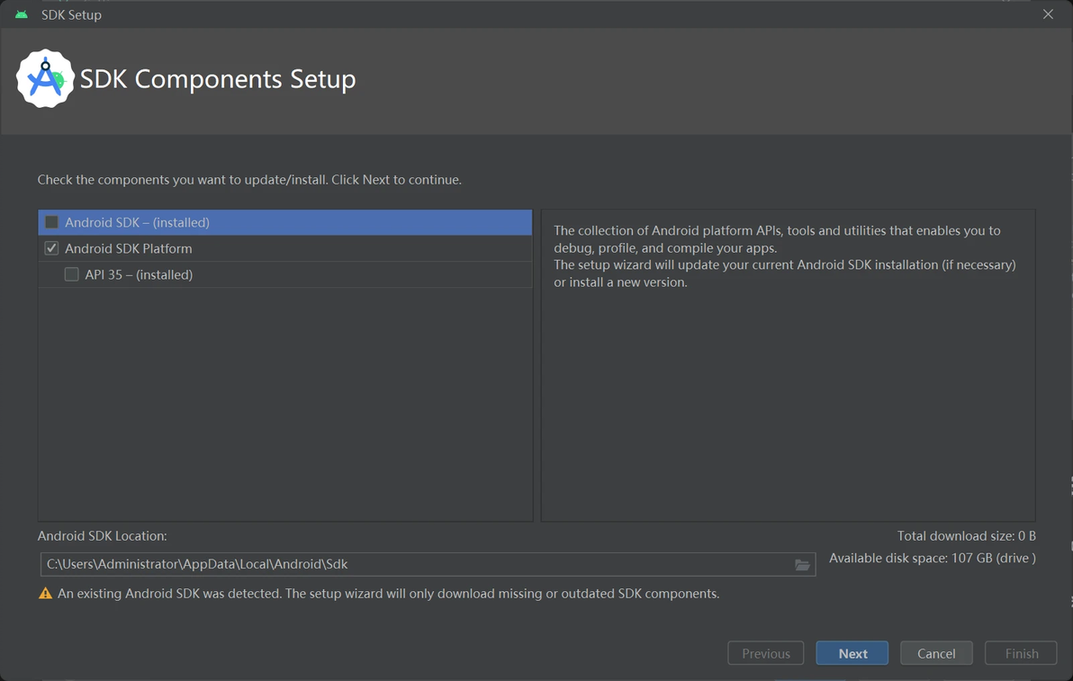Click the existing Android SDK warning message
Image resolution: width=1073 pixels, height=681 pixels.
click(x=388, y=594)
